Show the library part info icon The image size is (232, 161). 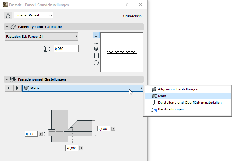tap(96, 63)
